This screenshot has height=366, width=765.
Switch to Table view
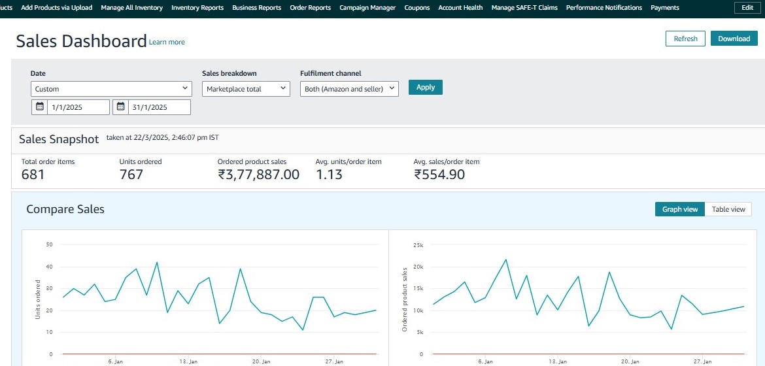(728, 209)
